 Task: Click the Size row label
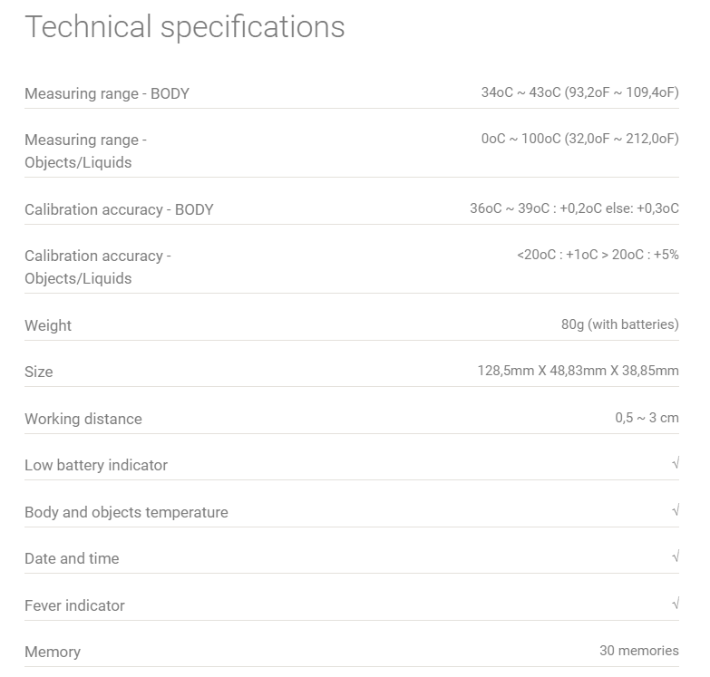39,372
